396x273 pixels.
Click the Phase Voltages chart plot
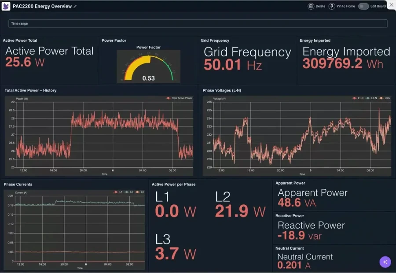[302, 135]
